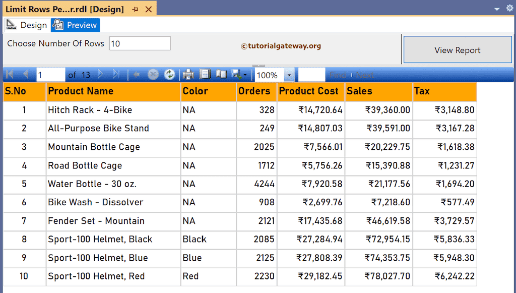
Task: Refresh the report data
Action: point(169,74)
